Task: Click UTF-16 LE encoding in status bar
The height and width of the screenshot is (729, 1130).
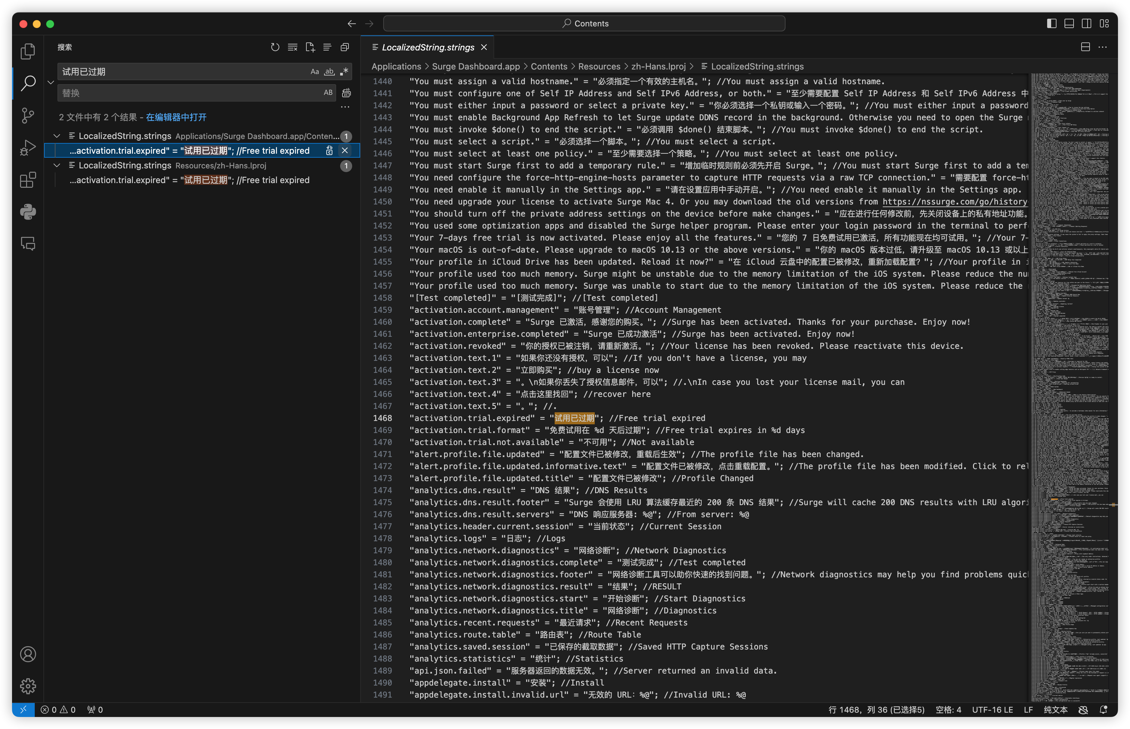Action: (x=992, y=710)
